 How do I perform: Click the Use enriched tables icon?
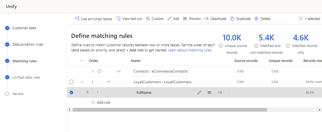pyautogui.click(x=77, y=19)
